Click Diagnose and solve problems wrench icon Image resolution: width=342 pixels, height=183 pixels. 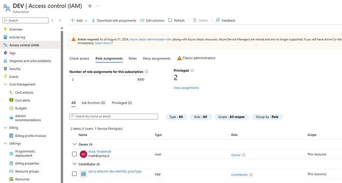click(x=5, y=61)
